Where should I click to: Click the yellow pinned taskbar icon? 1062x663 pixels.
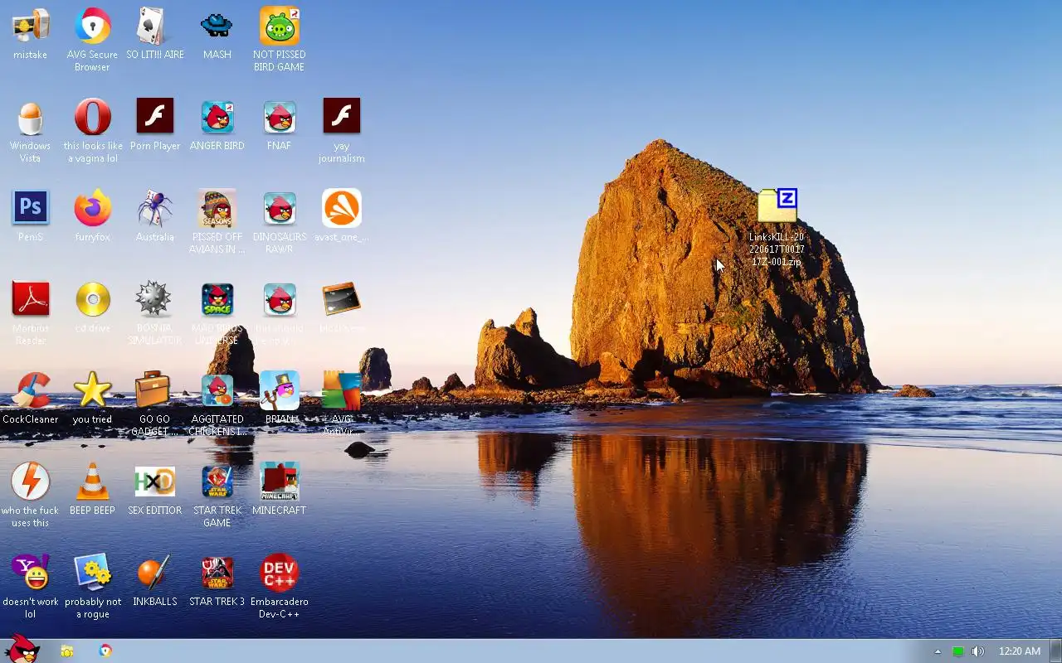tap(67, 651)
